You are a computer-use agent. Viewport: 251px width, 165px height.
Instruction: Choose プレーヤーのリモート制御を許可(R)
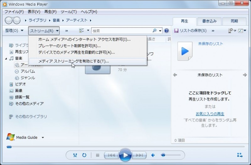pyautogui.click(x=88, y=46)
